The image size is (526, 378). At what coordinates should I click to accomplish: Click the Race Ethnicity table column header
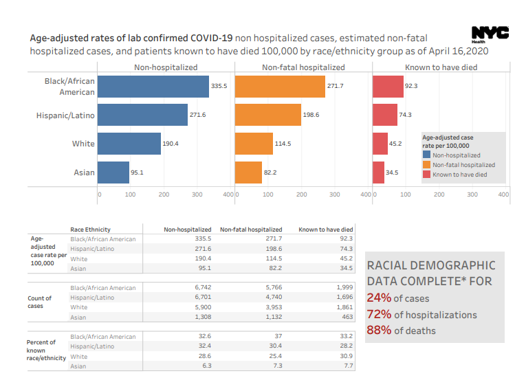pyautogui.click(x=90, y=230)
